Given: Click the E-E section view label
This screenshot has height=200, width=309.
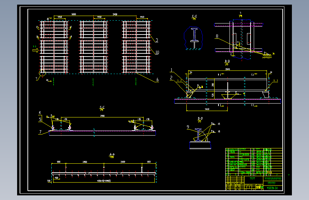Looking at the screenshot, I should coord(194,16).
